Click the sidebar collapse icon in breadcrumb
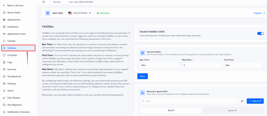This screenshot has width=267, height=116. (x=44, y=2)
